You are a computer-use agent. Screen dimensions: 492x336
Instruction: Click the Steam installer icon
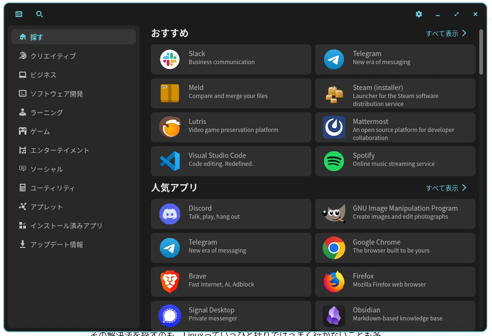(x=334, y=94)
